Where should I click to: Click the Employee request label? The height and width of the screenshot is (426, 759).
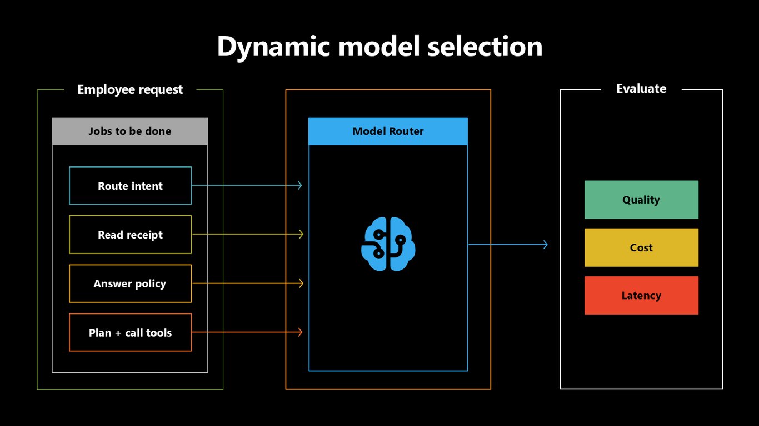[130, 89]
